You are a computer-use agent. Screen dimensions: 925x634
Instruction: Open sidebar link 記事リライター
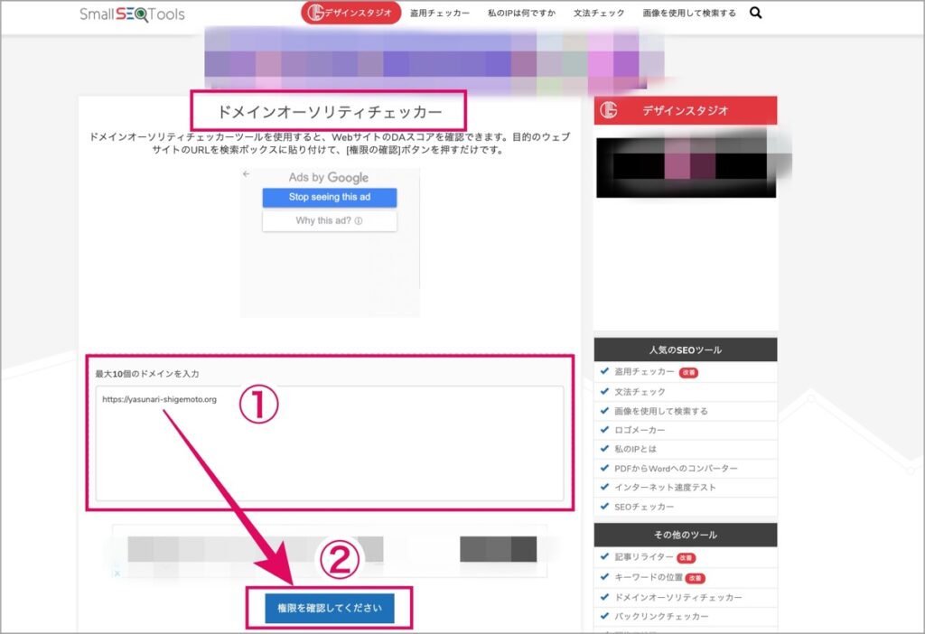pos(644,556)
